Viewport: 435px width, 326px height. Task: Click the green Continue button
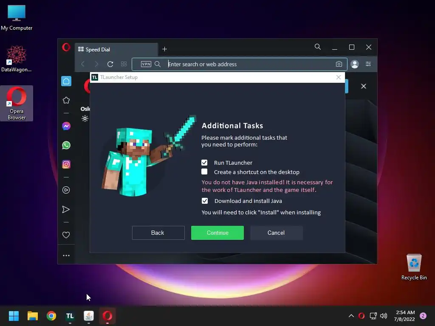pyautogui.click(x=217, y=233)
